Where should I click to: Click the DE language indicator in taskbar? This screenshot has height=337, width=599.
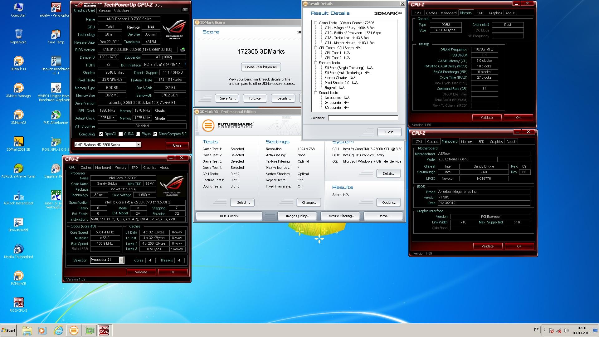click(x=536, y=330)
